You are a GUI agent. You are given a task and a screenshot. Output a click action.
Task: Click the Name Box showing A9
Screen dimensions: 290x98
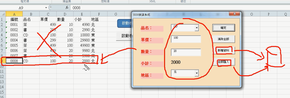tap(21, 8)
